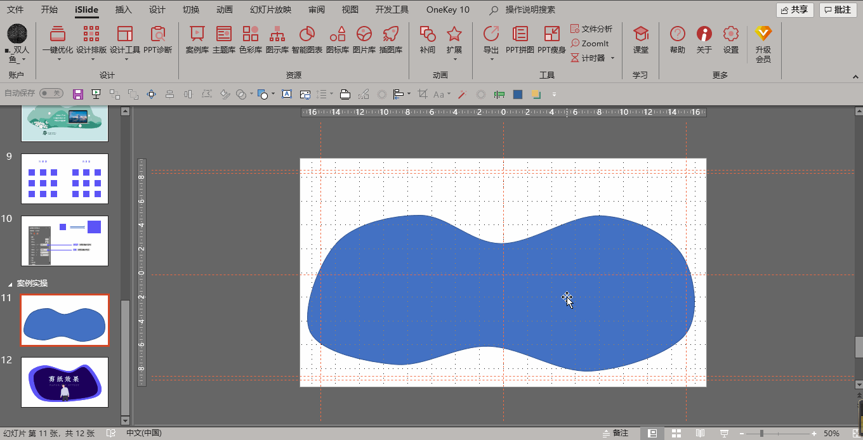Click the zoom slider in status bar

coord(761,433)
